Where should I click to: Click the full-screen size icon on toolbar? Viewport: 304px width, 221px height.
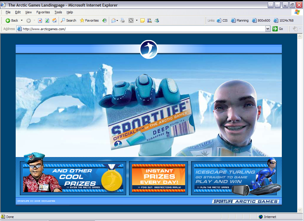[x=131, y=20]
